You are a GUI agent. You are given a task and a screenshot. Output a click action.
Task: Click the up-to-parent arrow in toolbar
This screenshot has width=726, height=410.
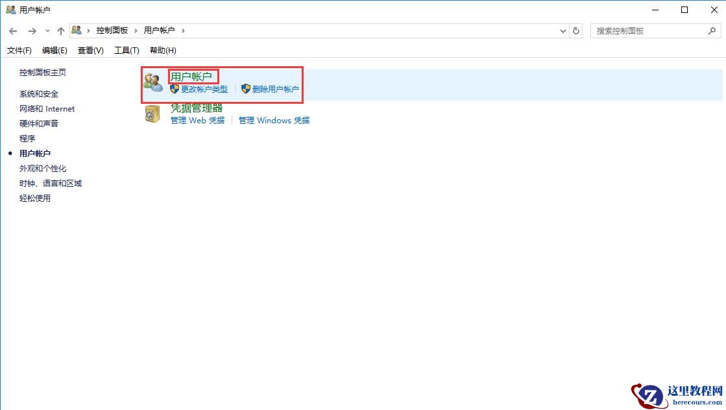click(60, 30)
